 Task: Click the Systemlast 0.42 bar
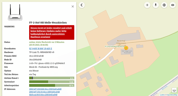(x=52, y=82)
